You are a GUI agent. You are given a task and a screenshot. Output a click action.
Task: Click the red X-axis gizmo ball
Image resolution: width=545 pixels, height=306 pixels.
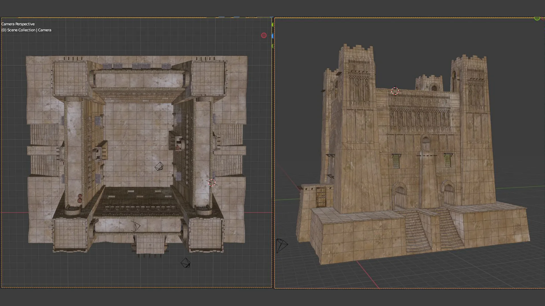tap(264, 35)
